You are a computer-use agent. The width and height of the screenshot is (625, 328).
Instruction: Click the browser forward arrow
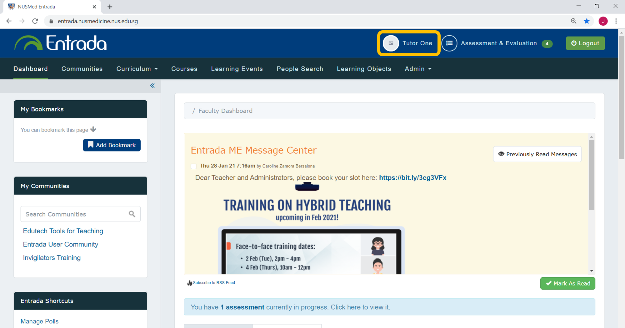pos(22,21)
